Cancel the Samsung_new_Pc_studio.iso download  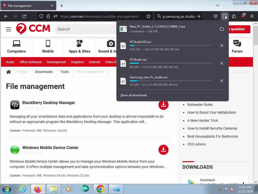coord(222,81)
